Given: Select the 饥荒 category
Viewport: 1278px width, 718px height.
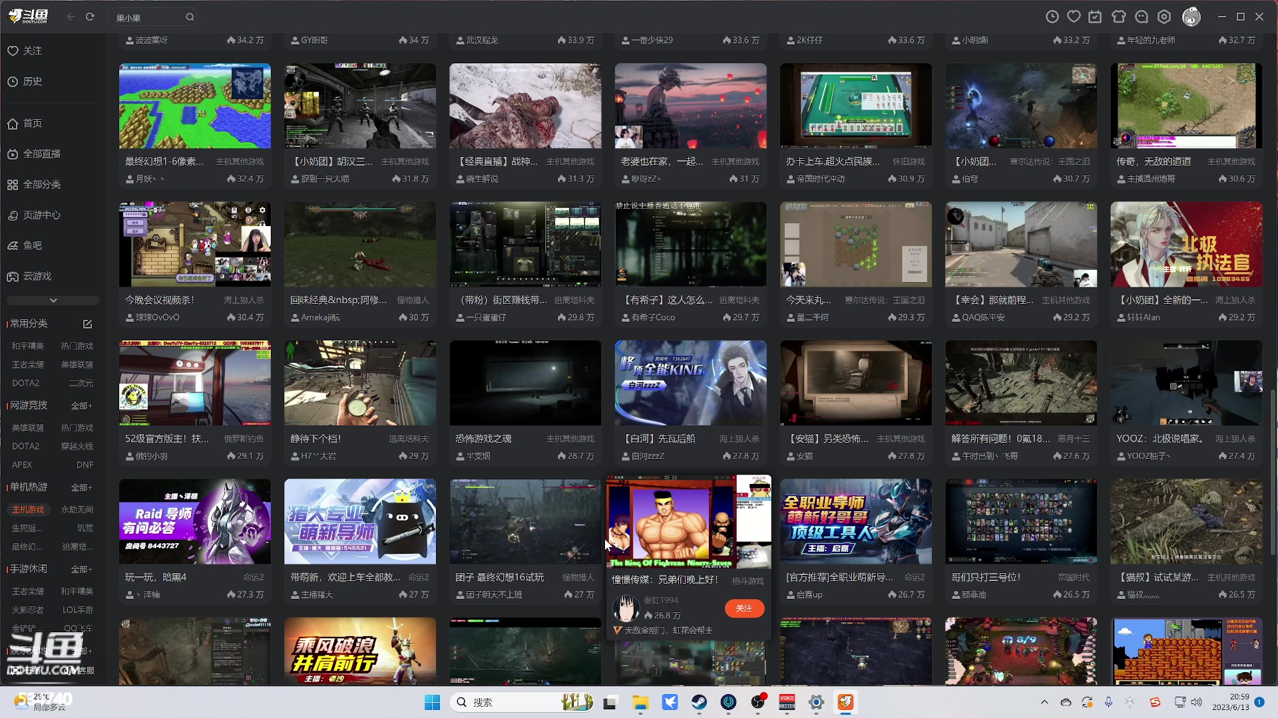Looking at the screenshot, I should point(85,528).
